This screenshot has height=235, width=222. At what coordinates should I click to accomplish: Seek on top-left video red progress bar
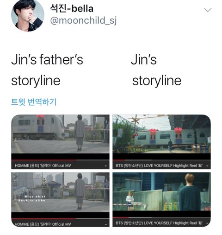(x=60, y=160)
